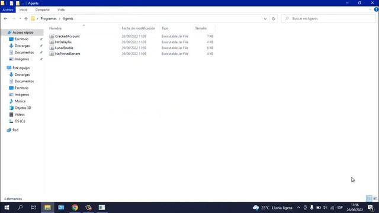The height and width of the screenshot is (213, 379).
Task: Open Vídeos folder in navigation pane
Action: click(20, 114)
